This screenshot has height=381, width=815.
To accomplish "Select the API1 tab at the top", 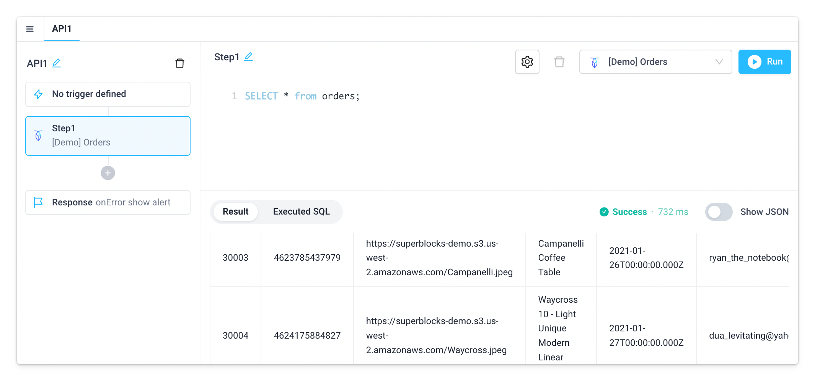I will (62, 28).
